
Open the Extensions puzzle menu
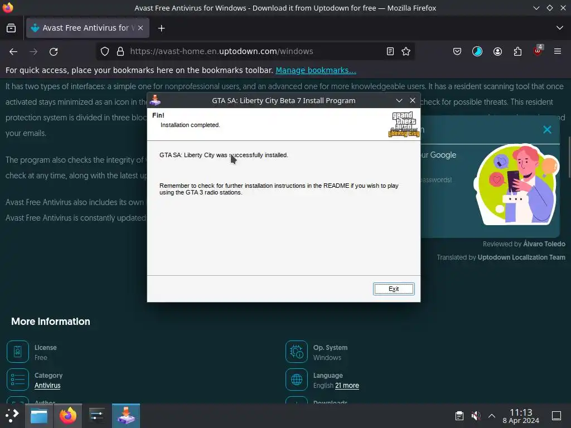point(517,52)
